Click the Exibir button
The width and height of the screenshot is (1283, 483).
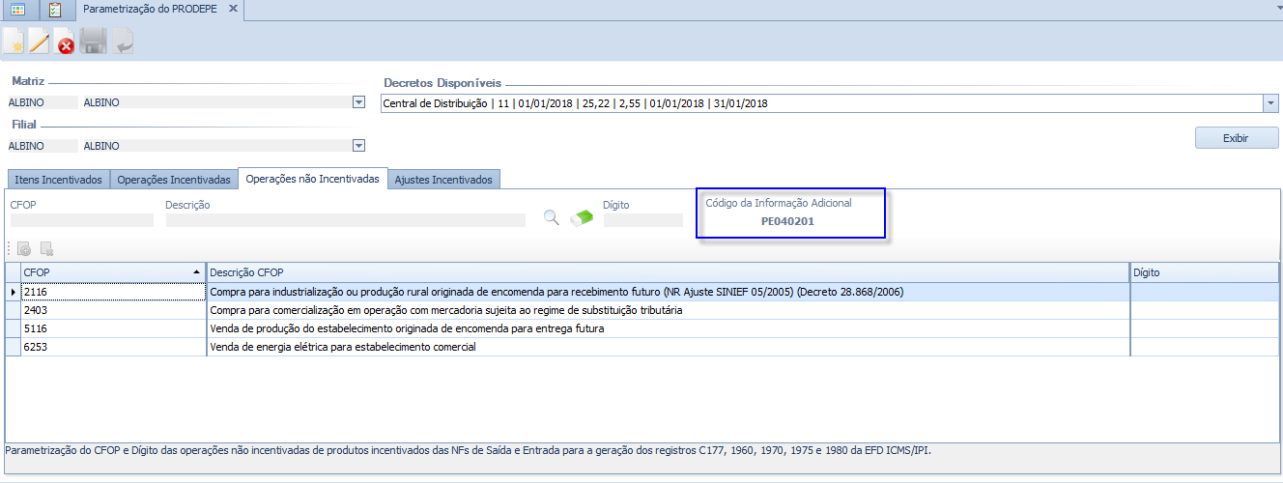[x=1236, y=138]
